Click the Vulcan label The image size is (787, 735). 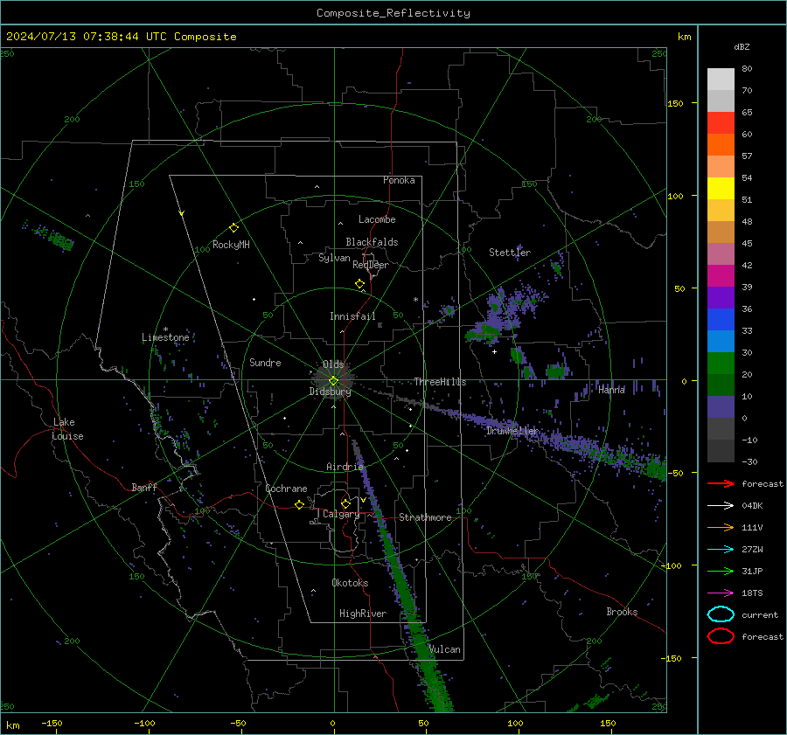pyautogui.click(x=445, y=649)
